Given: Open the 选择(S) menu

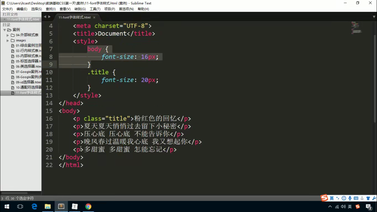Looking at the screenshot, I should click(36, 9).
